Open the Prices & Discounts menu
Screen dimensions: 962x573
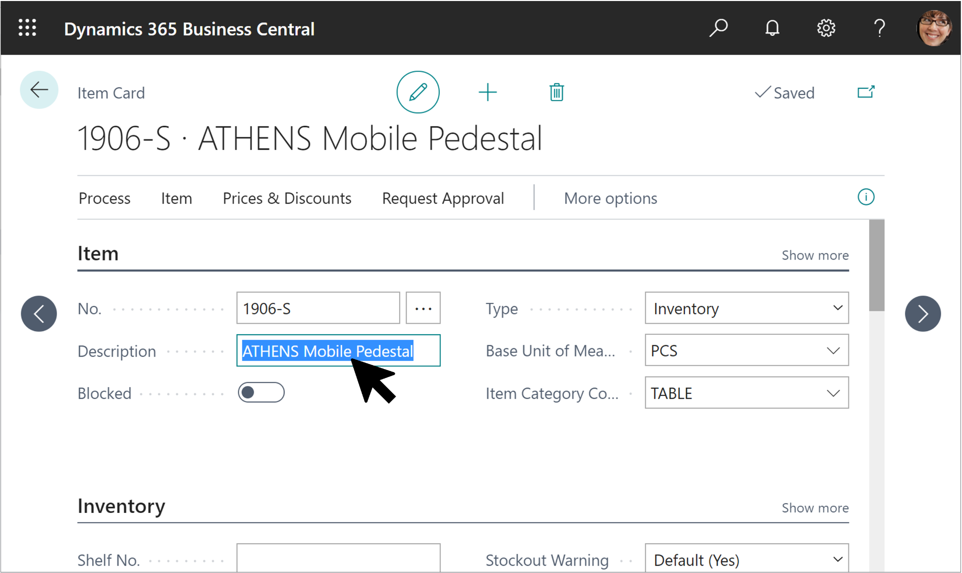[x=287, y=198]
